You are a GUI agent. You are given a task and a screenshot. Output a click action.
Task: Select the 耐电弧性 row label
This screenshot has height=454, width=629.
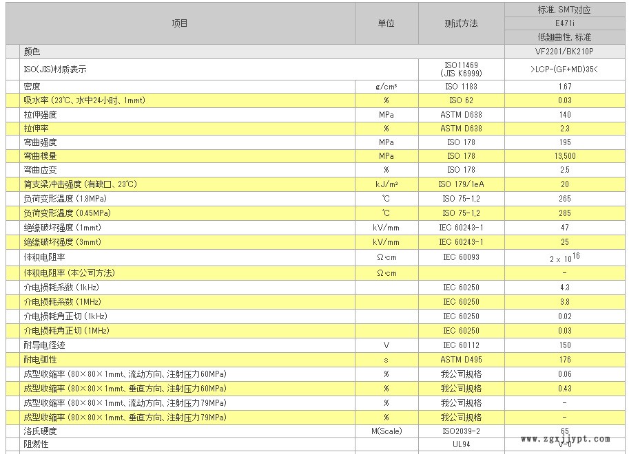pos(40,360)
